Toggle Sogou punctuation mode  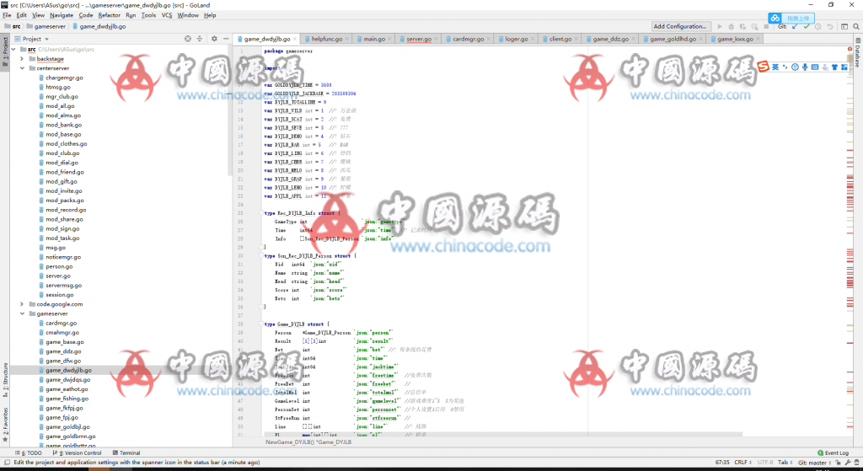pyautogui.click(x=785, y=67)
